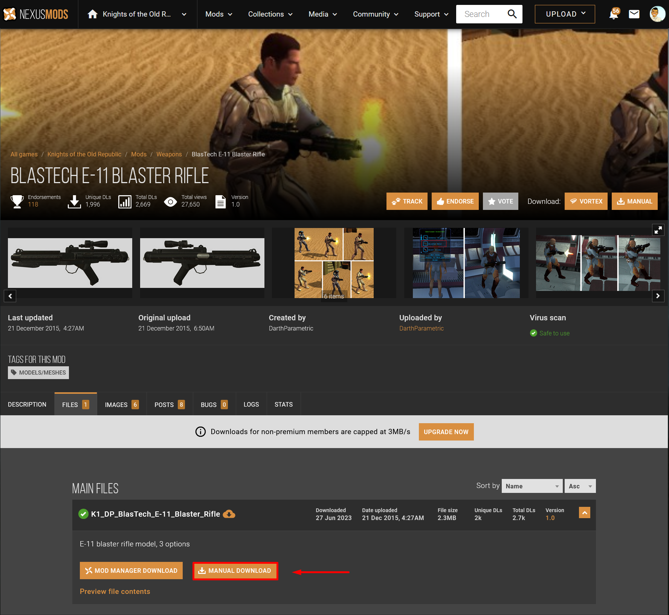Open first blaster rifle thumbnail
The image size is (669, 615).
[70, 263]
